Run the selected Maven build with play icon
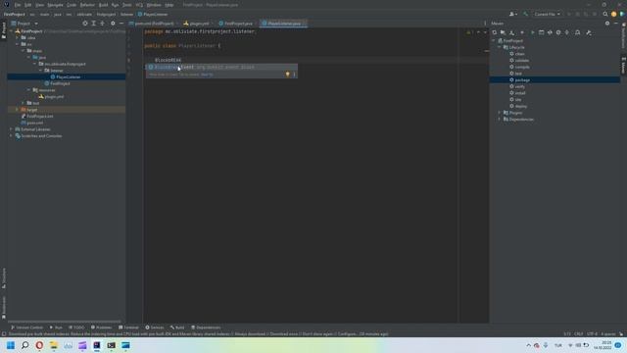 tap(532, 32)
